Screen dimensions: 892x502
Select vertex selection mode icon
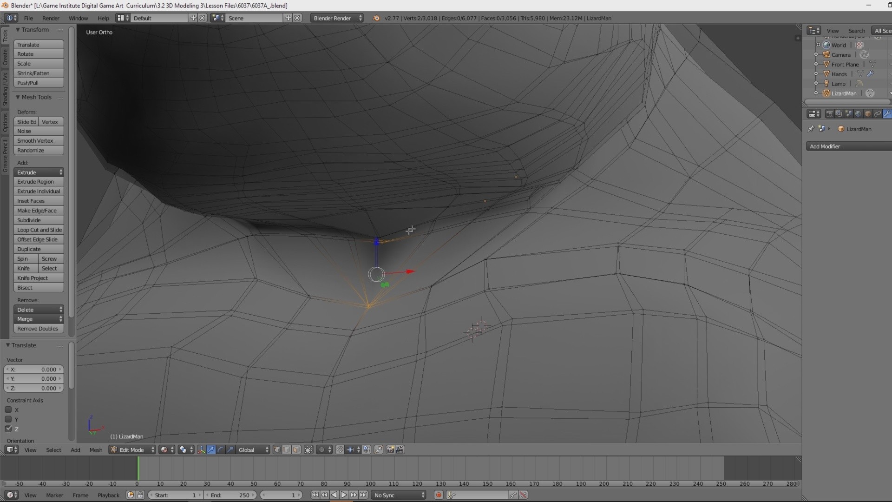(277, 449)
